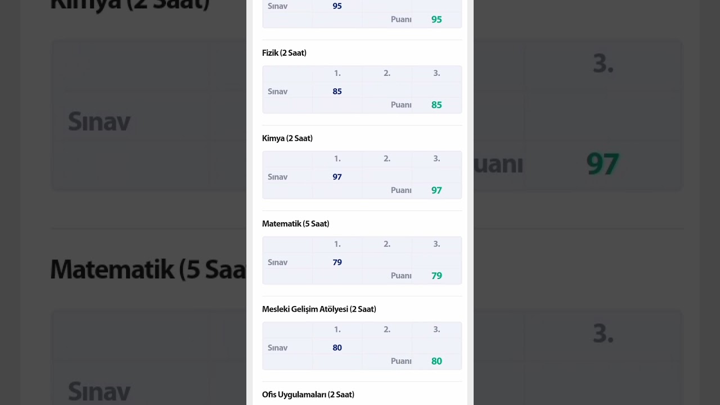Click the Mesleki Gelişim Sınav score 80

[x=337, y=348]
